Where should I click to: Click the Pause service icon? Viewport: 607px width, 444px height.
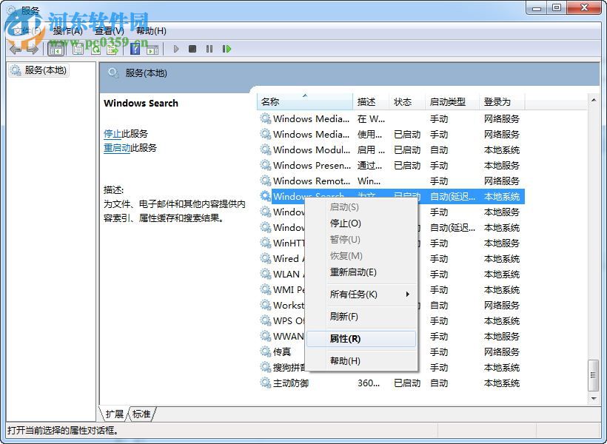coord(209,49)
